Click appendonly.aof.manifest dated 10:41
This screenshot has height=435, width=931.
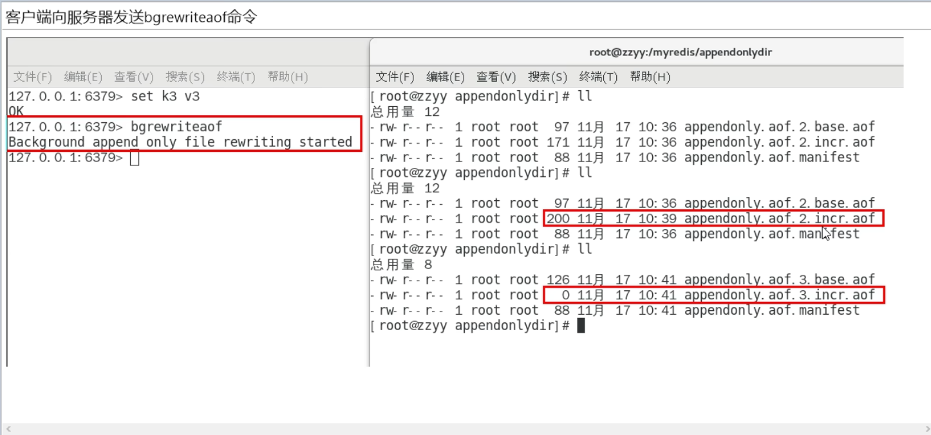pos(772,311)
